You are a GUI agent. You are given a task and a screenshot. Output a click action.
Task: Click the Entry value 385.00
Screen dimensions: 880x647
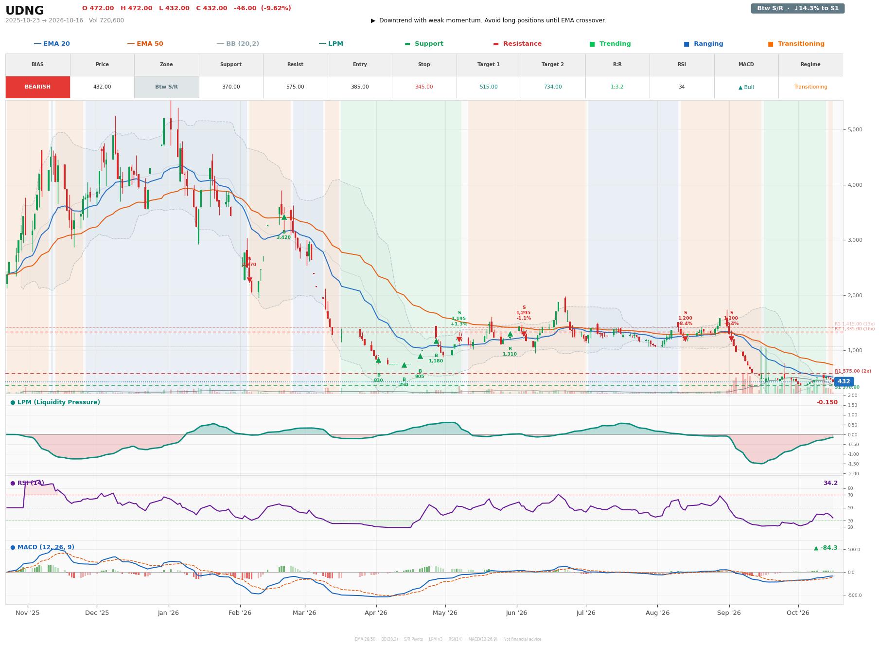pos(360,87)
